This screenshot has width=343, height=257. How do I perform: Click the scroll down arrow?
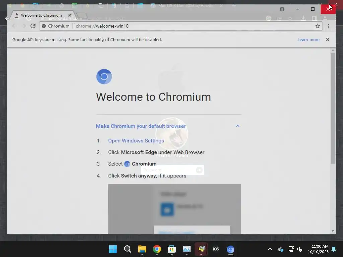point(333,231)
